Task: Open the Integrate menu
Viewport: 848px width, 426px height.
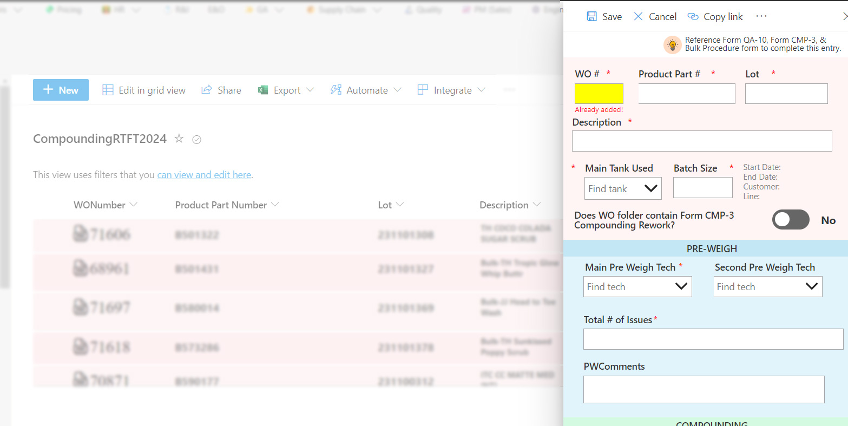Action: tap(451, 90)
